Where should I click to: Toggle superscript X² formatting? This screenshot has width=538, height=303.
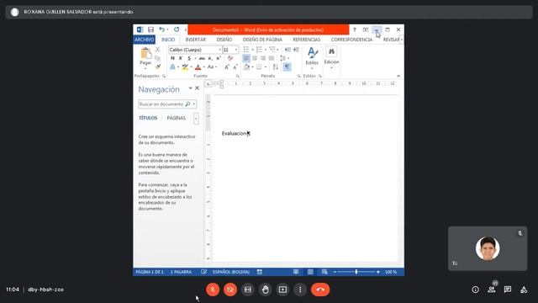coord(219,58)
